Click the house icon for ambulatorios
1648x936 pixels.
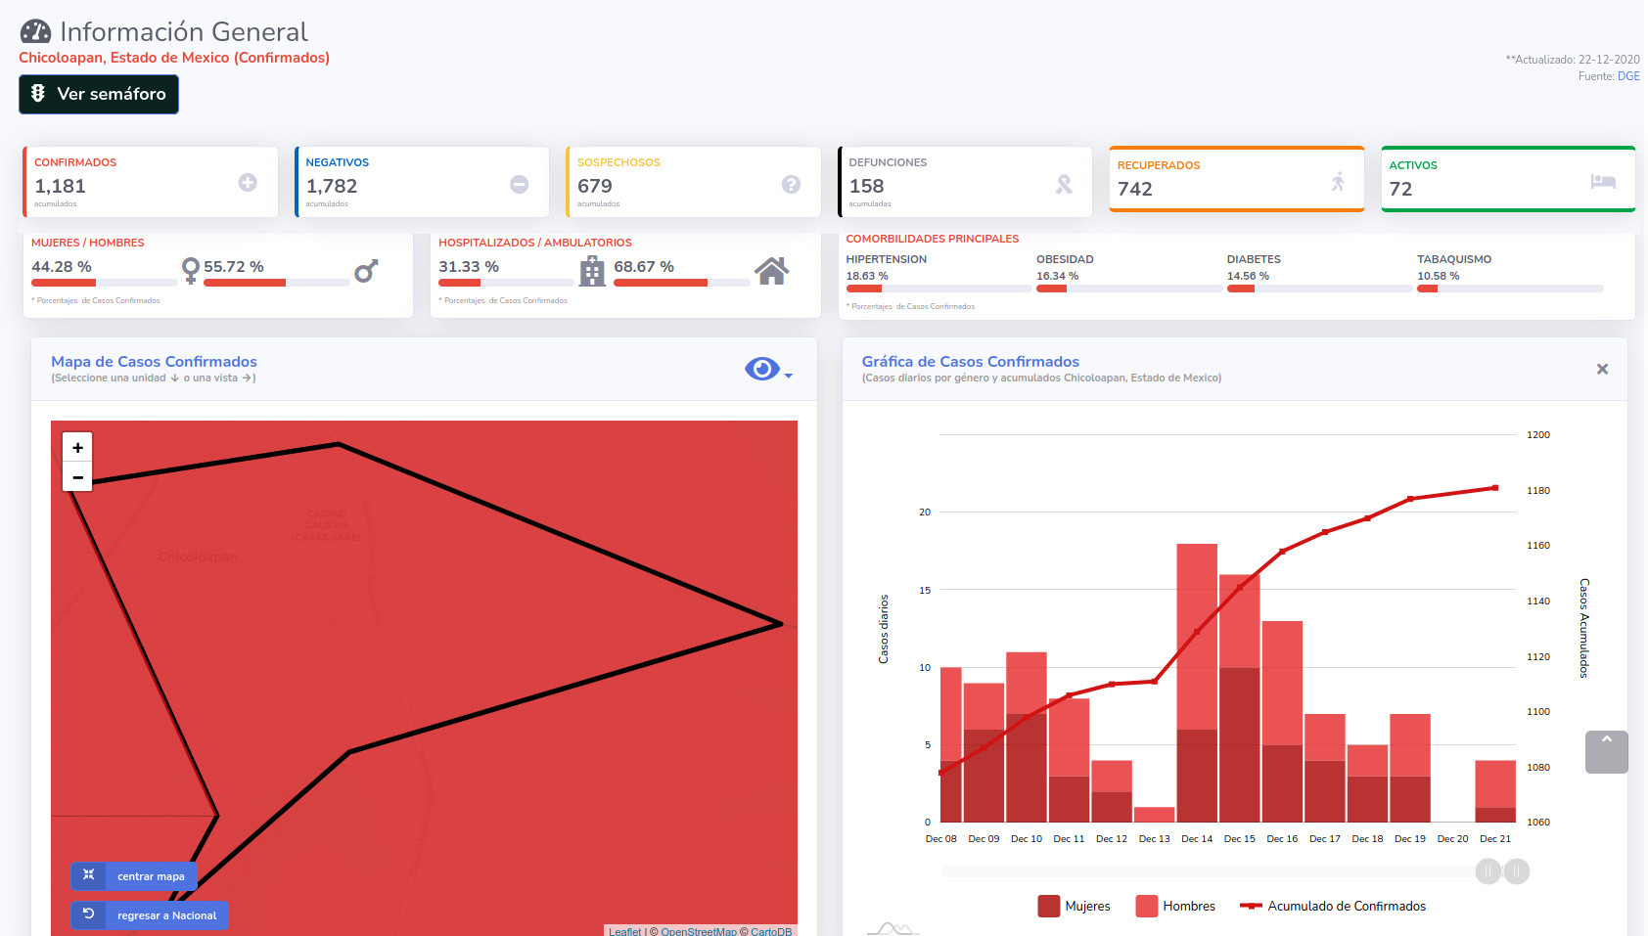tap(771, 271)
